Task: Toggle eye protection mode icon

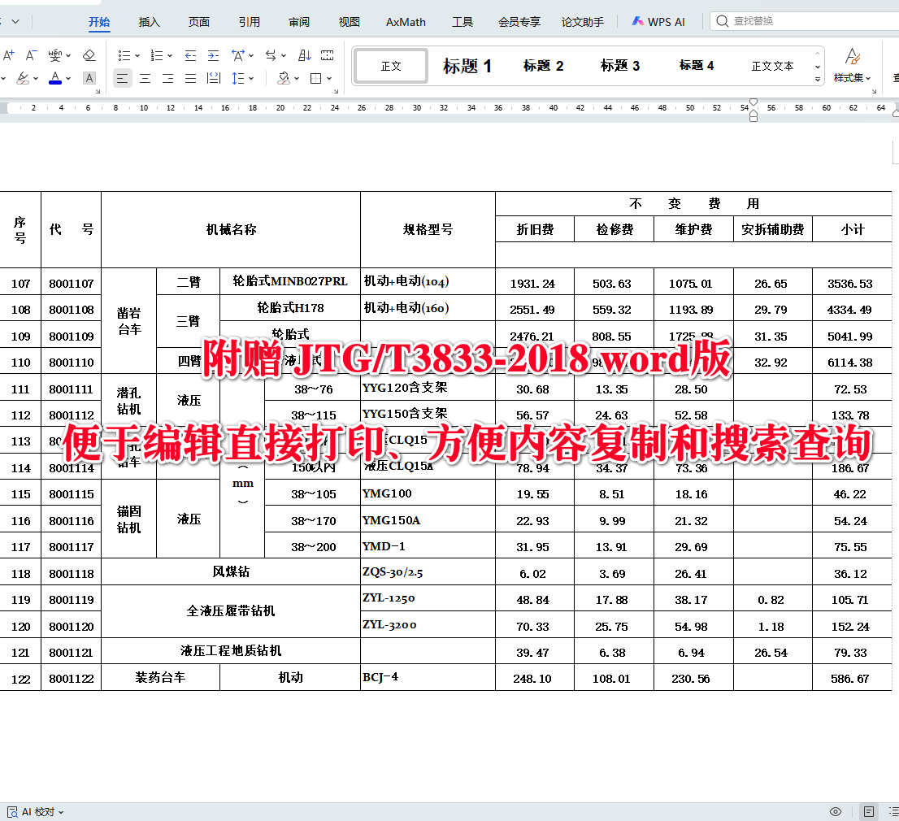Action: point(836,812)
